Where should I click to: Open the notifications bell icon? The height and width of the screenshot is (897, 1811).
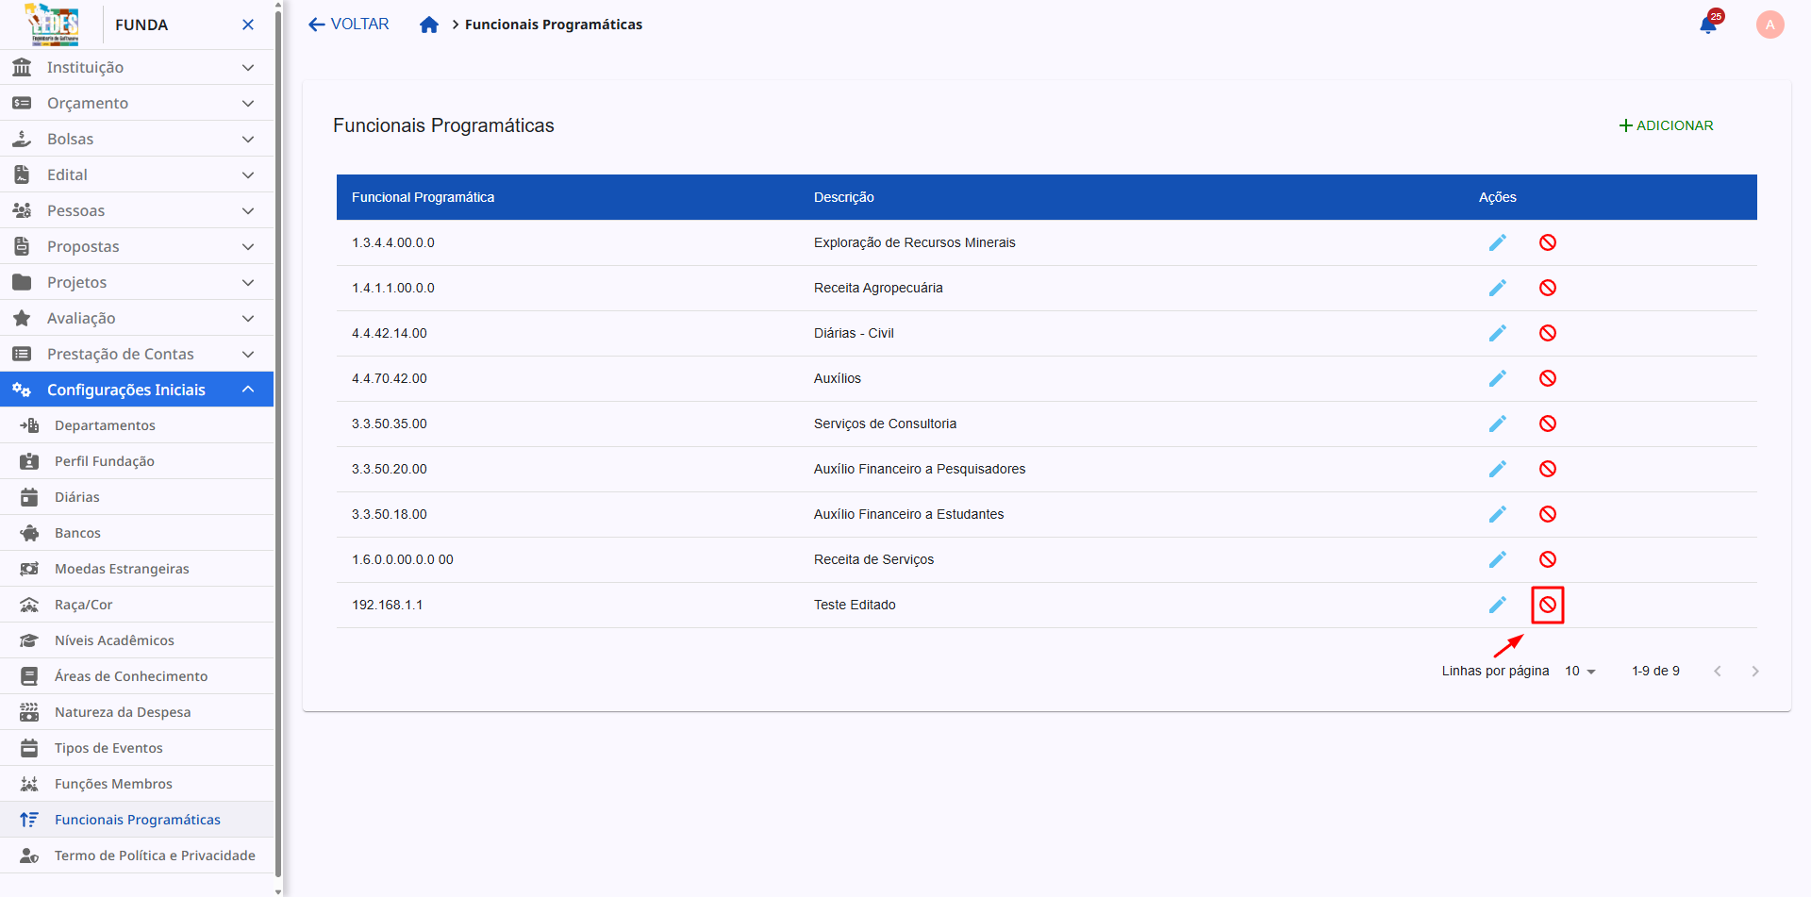[1708, 24]
